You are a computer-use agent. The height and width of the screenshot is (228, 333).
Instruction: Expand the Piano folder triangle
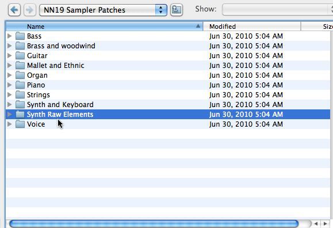click(x=10, y=85)
